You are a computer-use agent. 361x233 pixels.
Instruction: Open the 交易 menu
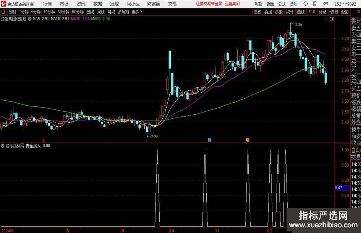[x=172, y=4]
